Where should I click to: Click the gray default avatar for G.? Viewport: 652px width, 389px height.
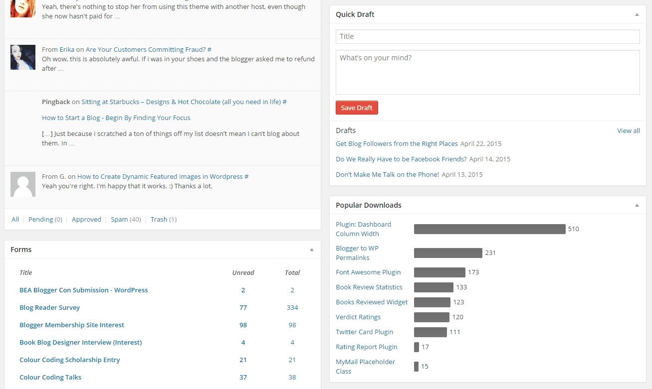23,184
